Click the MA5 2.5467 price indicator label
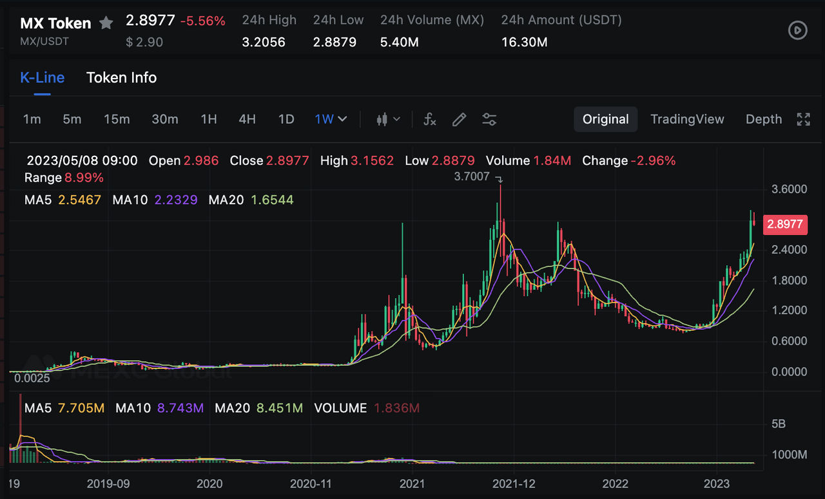Viewport: 825px width, 499px height. point(63,200)
